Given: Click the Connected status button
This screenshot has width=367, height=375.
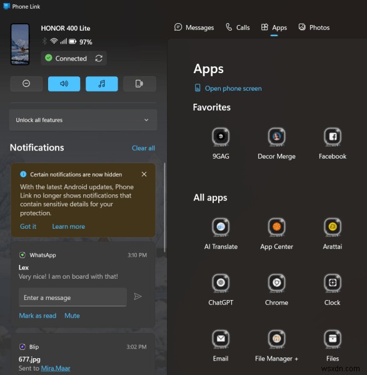Looking at the screenshot, I should tap(74, 58).
